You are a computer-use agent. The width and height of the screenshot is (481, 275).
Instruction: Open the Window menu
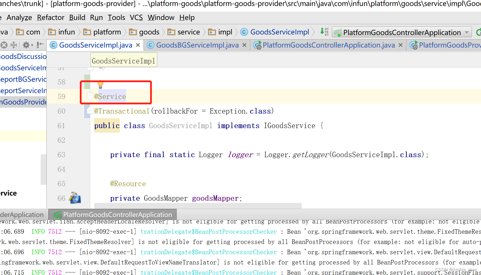[x=161, y=18]
